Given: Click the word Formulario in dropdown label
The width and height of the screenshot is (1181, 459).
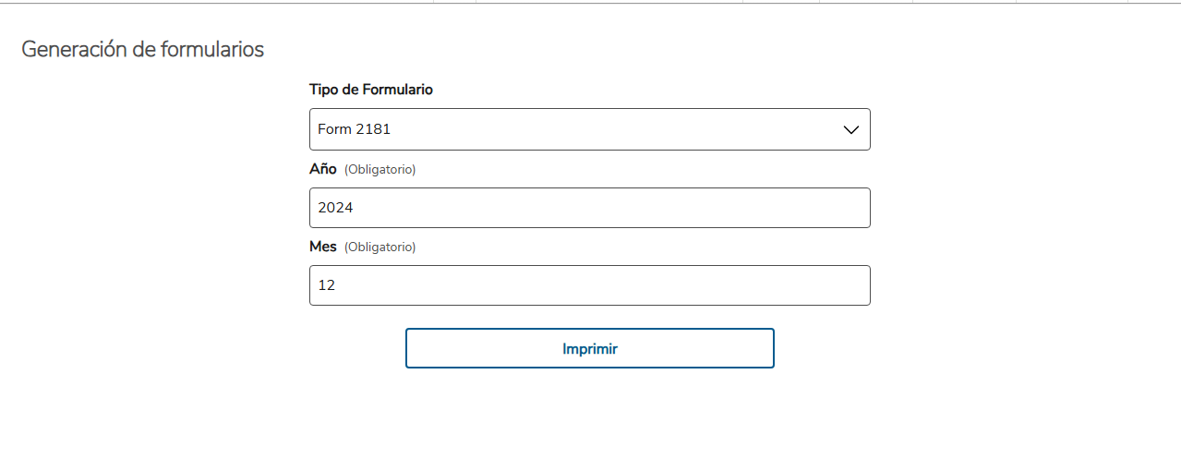Looking at the screenshot, I should click(398, 90).
